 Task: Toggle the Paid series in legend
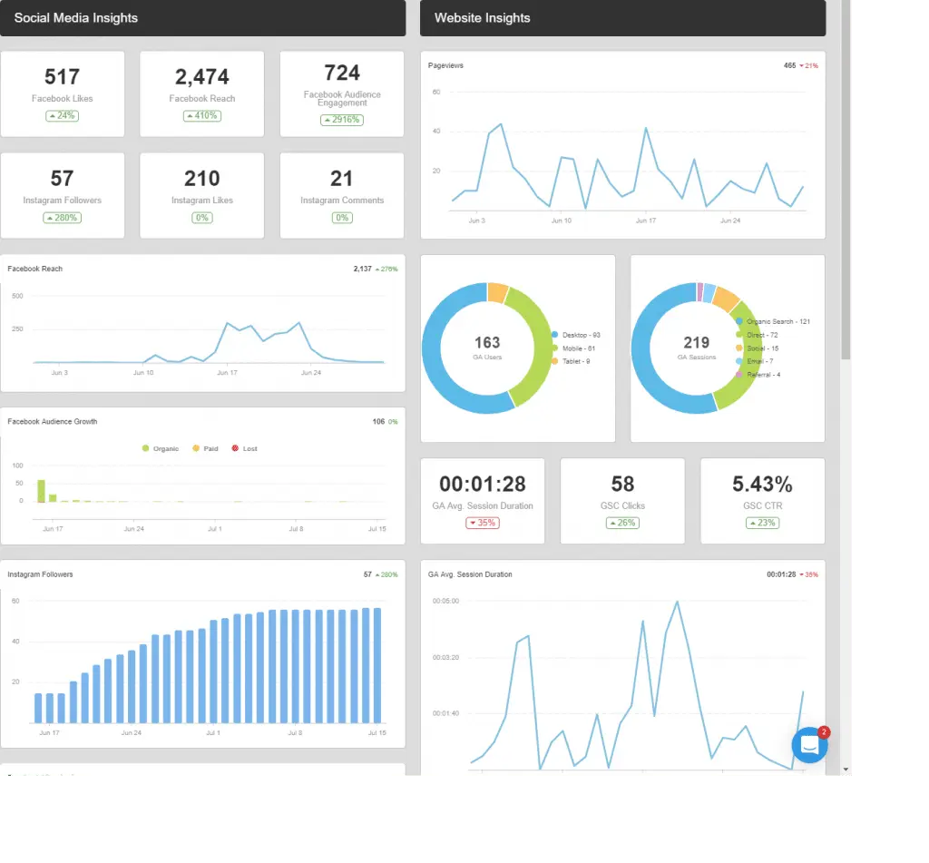pyautogui.click(x=206, y=448)
